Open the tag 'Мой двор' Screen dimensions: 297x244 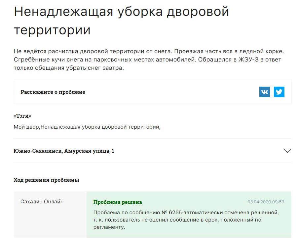(27, 127)
